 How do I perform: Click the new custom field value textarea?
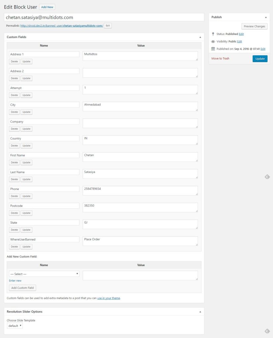(140, 276)
